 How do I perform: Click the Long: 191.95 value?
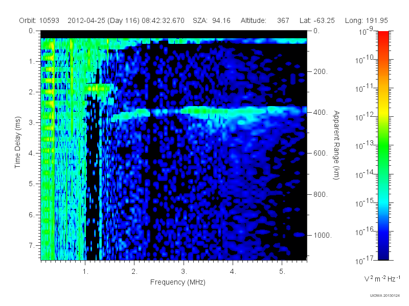tap(366, 20)
